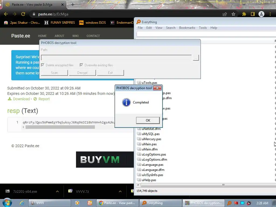Click HOME in the Paste.ee navigation
This screenshot has height=207, width=276.
42,36
